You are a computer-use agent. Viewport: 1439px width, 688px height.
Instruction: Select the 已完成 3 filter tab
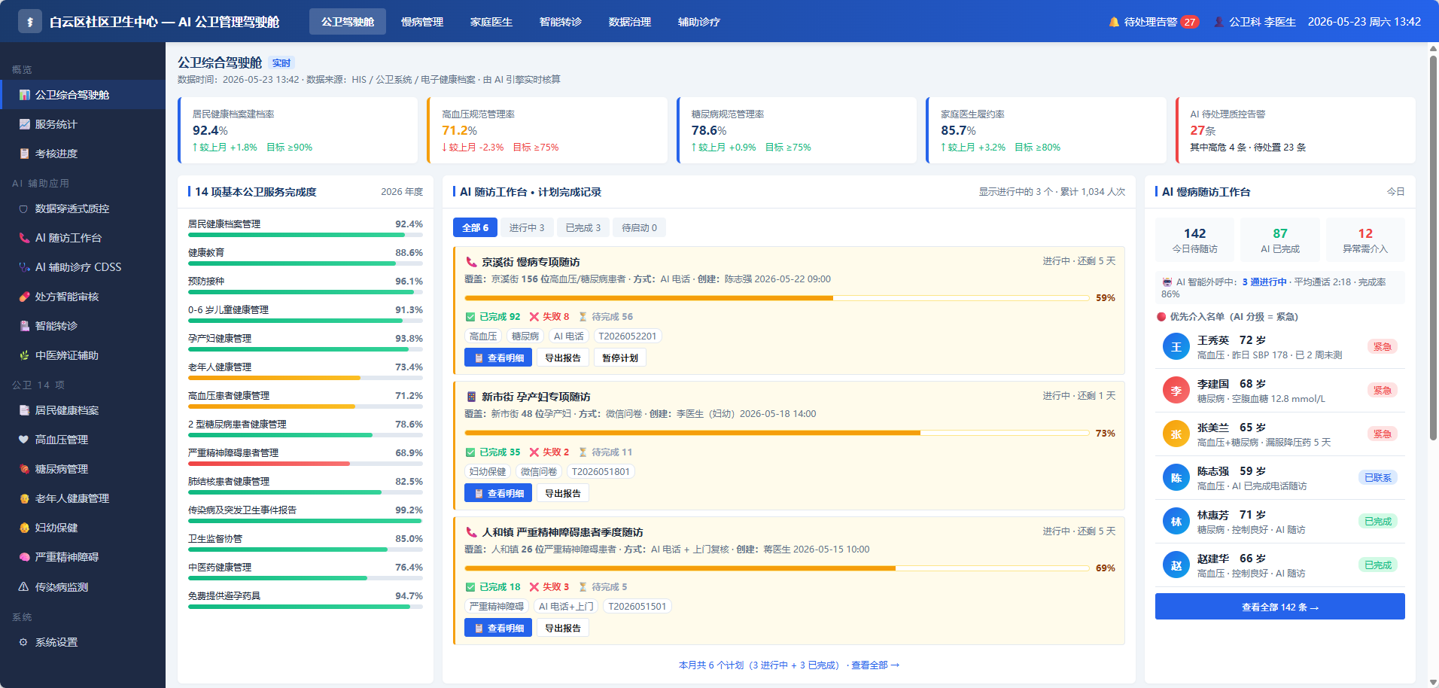583,227
